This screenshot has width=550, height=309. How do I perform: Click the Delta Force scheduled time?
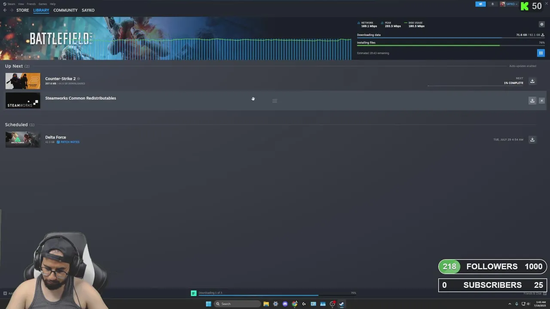point(508,139)
